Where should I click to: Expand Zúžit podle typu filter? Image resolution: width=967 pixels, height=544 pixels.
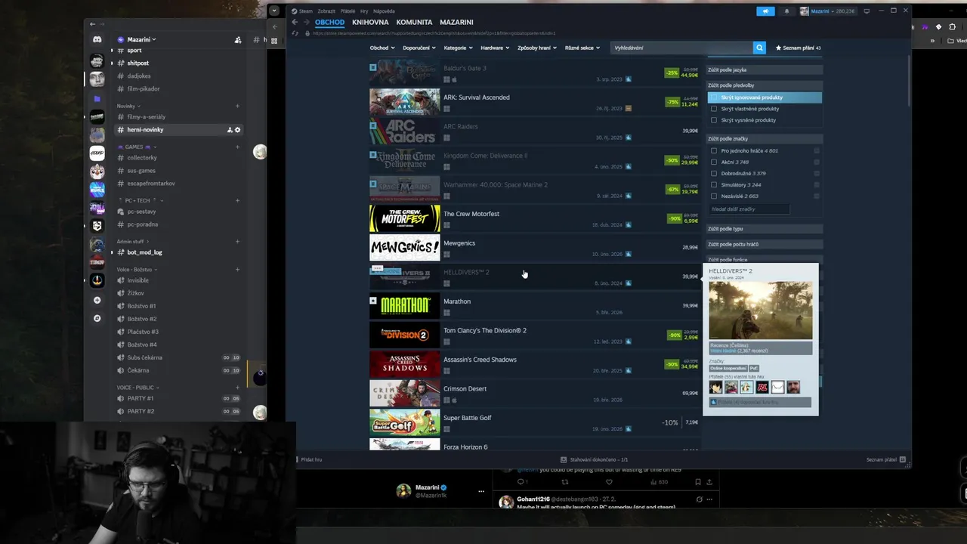[764, 228]
